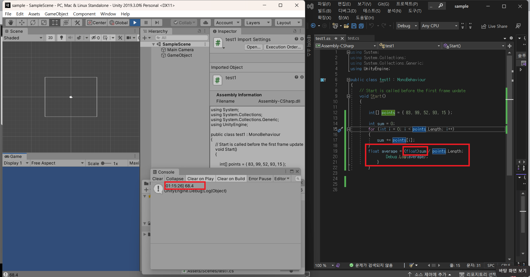Switch to the test.cs tab
This screenshot has width=530, height=277.
353,38
